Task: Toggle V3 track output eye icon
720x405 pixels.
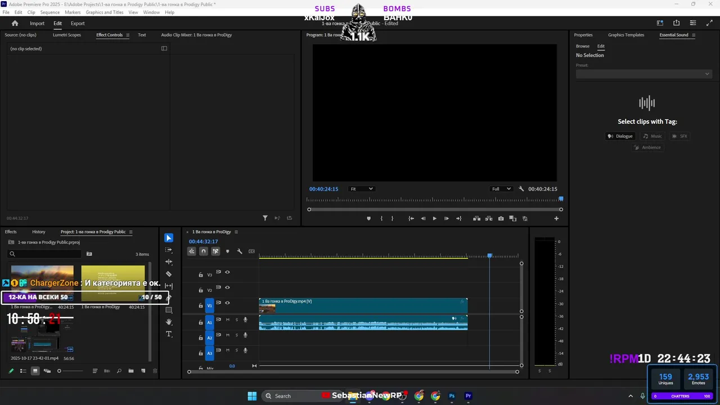Action: tap(227, 272)
